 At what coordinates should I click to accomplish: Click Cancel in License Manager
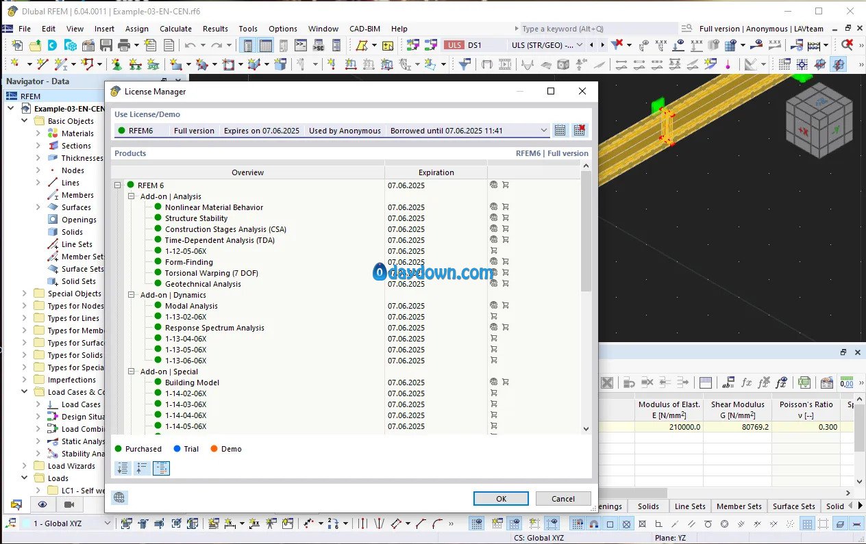[x=563, y=499]
